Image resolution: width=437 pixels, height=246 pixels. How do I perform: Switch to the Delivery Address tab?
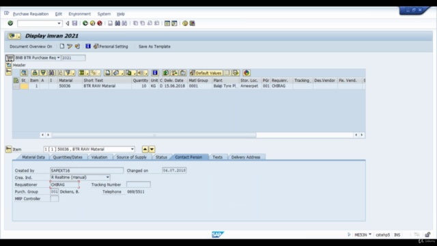coord(246,157)
